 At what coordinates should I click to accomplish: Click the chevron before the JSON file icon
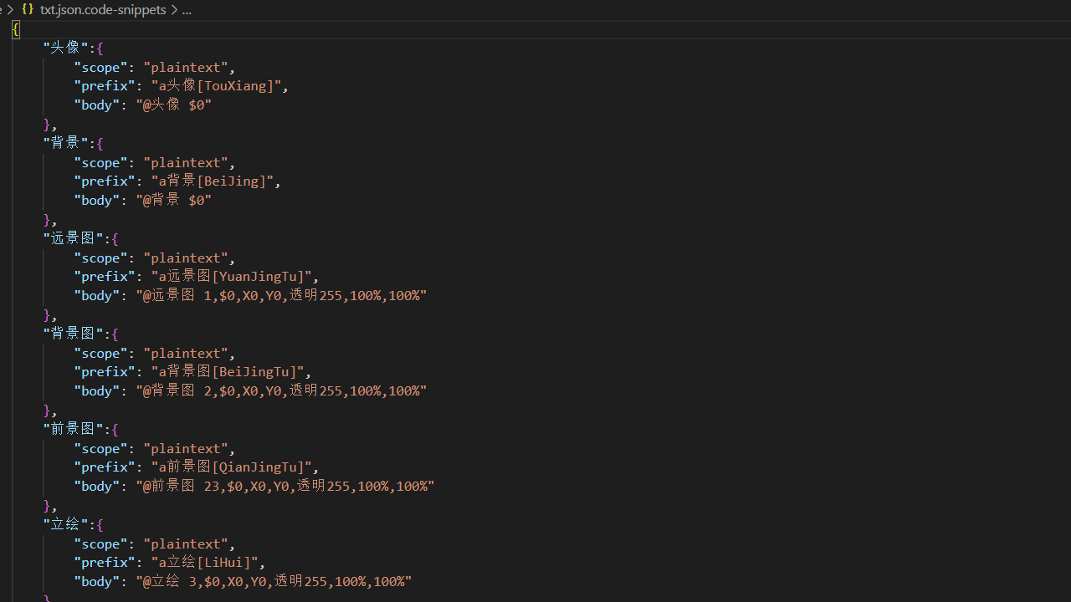click(10, 9)
